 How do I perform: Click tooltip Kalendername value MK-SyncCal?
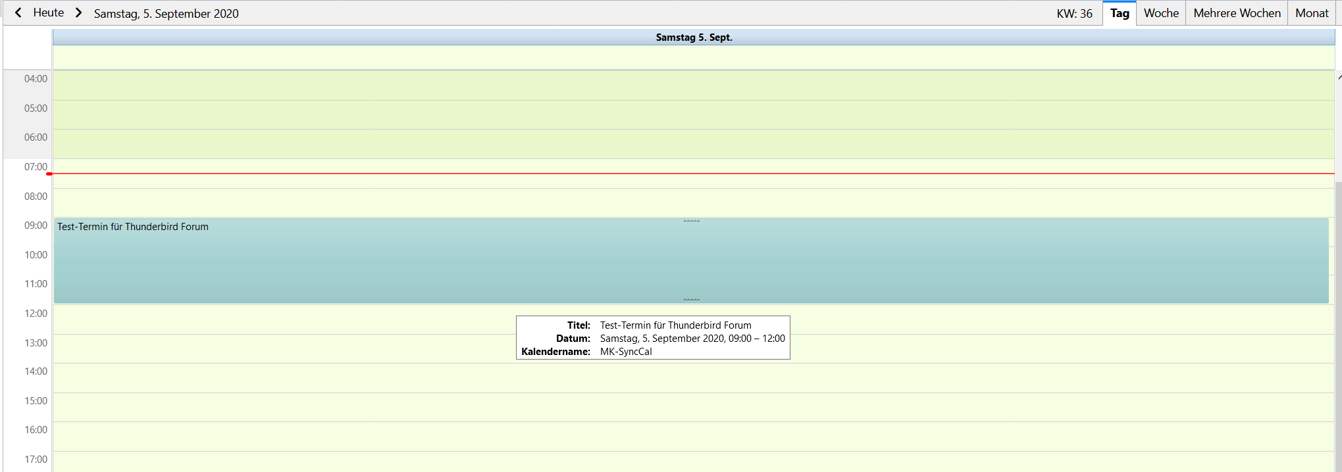pos(626,352)
